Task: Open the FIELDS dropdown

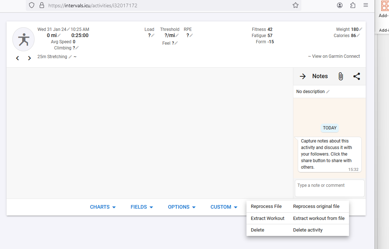Action: click(142, 207)
